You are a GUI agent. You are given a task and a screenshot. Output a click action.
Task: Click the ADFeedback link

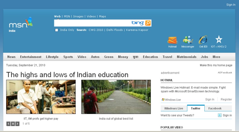click(x=225, y=73)
